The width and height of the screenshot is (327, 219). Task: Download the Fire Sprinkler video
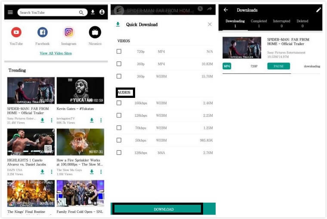[x=92, y=172]
